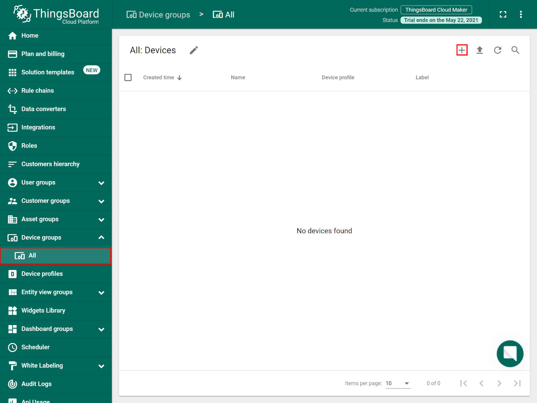Click the fullscreen toggle in the header
This screenshot has height=403, width=537.
tap(503, 14)
